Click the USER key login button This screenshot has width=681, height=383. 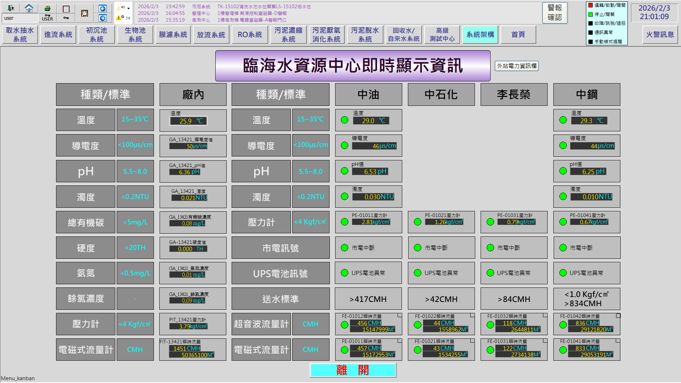point(47,18)
